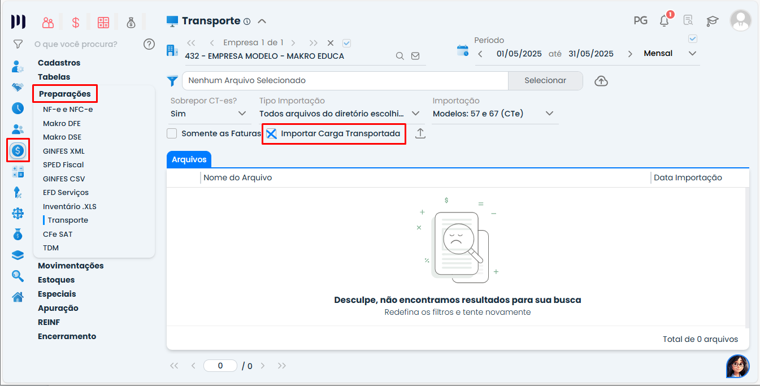Enable the Somente as Faturas checkbox
The image size is (760, 386).
(x=172, y=134)
